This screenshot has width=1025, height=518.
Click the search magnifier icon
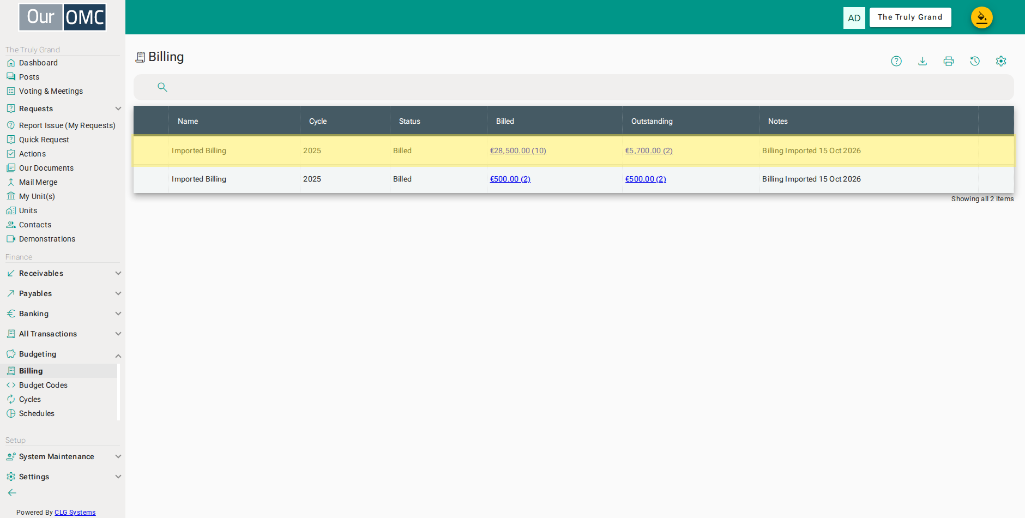[162, 87]
